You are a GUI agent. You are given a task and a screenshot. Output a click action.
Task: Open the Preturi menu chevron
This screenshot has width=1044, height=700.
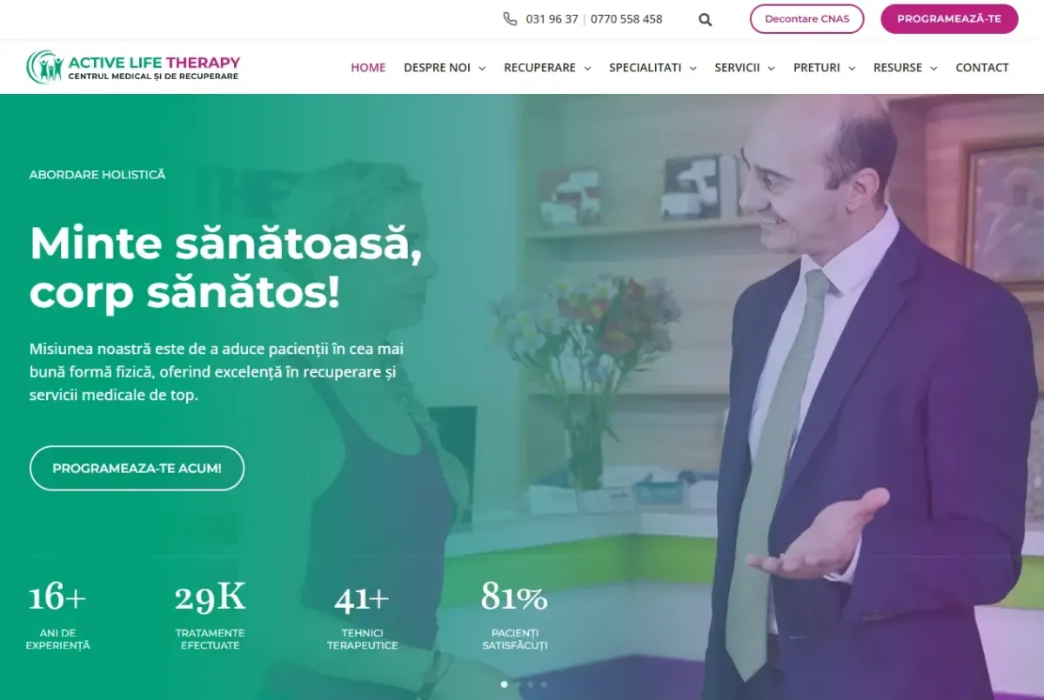pos(852,68)
